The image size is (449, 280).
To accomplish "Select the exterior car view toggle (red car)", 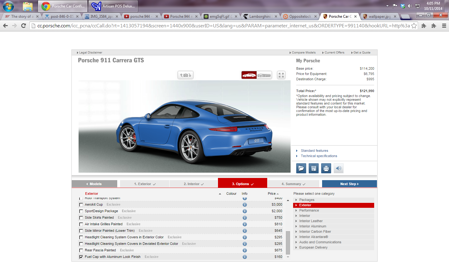I will click(x=249, y=75).
